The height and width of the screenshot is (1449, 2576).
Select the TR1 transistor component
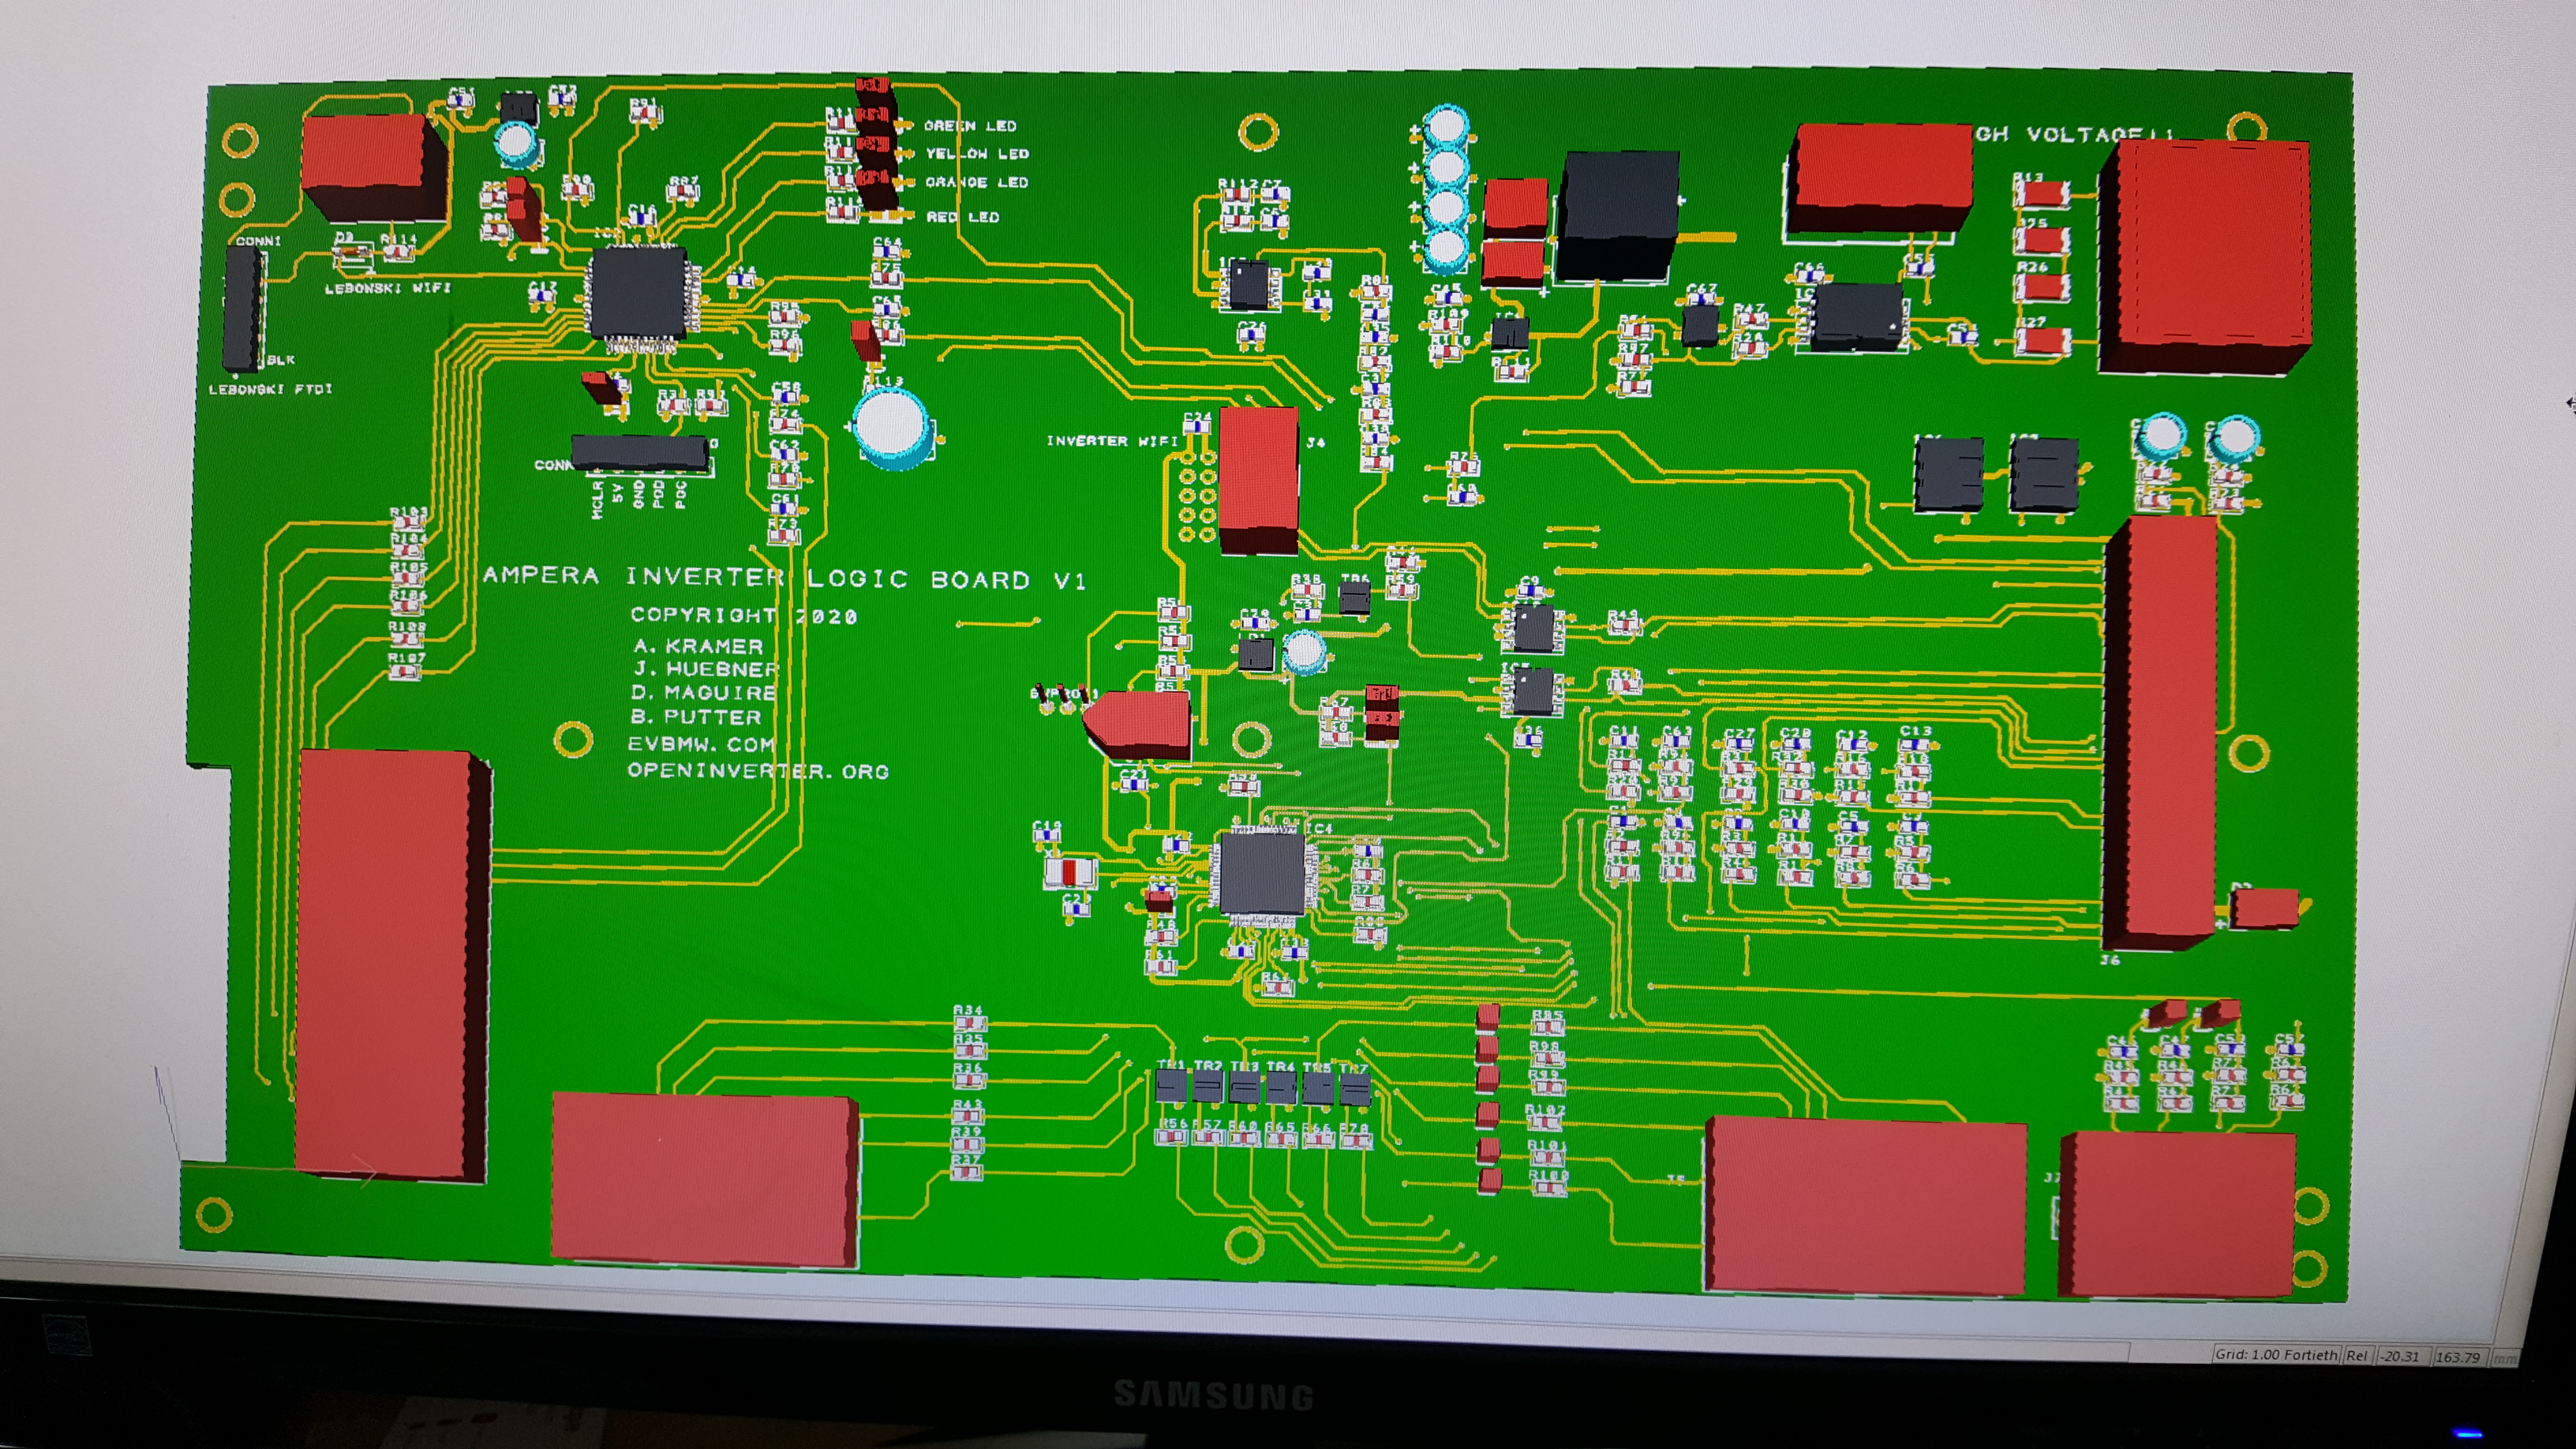pos(1171,1085)
